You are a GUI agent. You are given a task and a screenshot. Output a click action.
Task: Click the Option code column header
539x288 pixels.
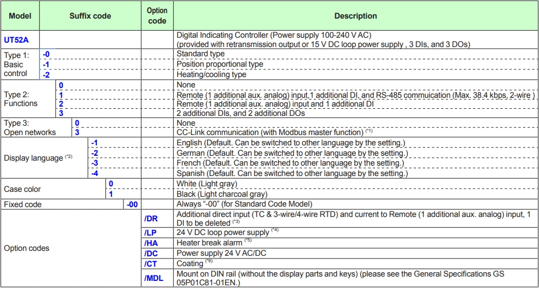(157, 16)
